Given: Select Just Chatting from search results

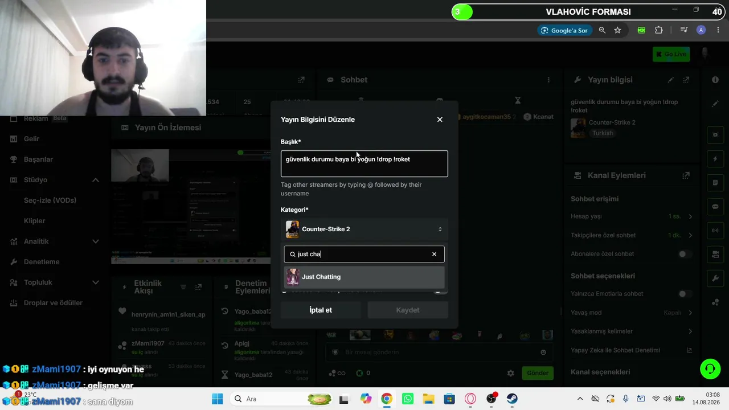Looking at the screenshot, I should point(364,277).
